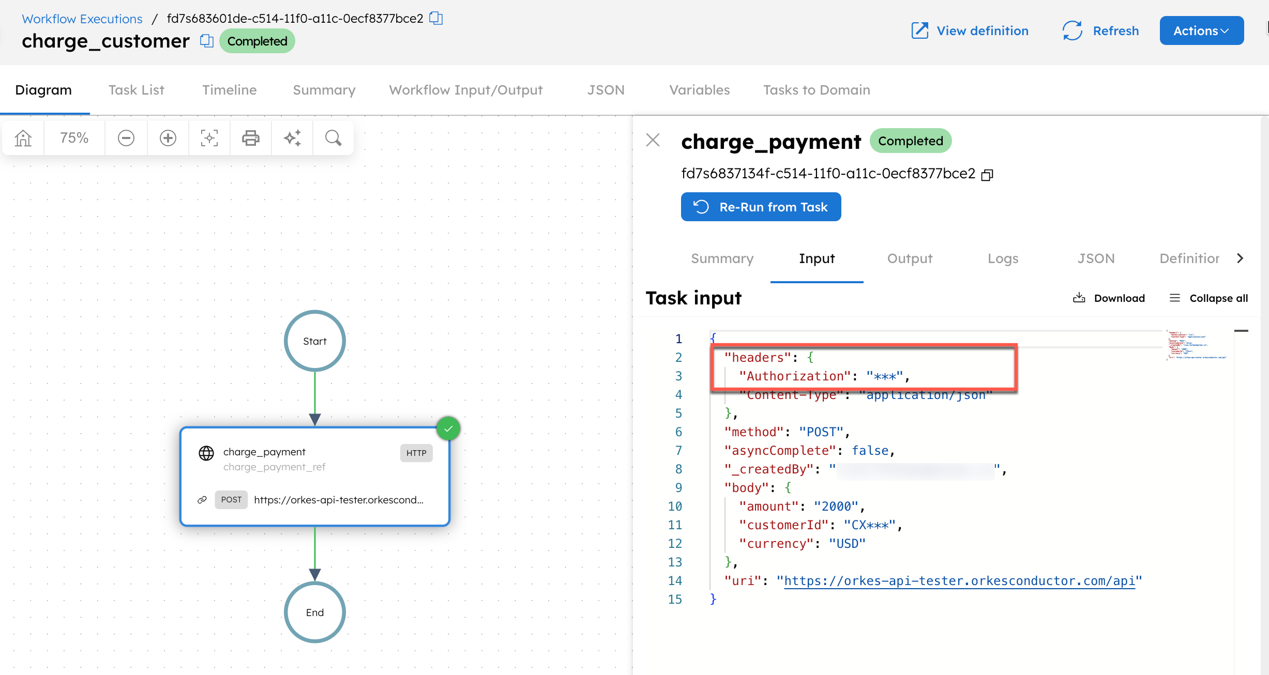
Task: Download the task input JSON
Action: pos(1109,298)
